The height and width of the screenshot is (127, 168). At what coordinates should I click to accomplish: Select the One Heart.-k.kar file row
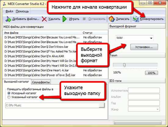coord(55,70)
